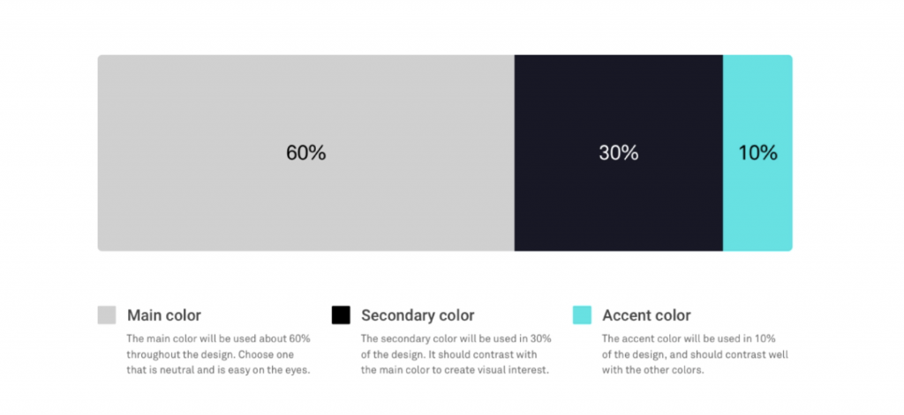Click the gray square beside Main color
The width and height of the screenshot is (904, 415).
pyautogui.click(x=107, y=315)
